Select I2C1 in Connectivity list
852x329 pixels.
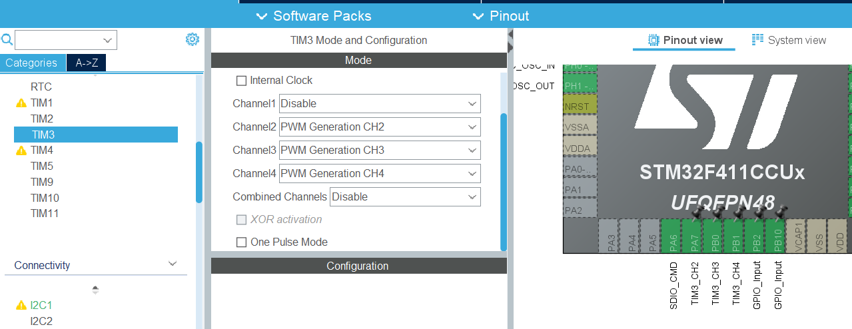tap(41, 305)
